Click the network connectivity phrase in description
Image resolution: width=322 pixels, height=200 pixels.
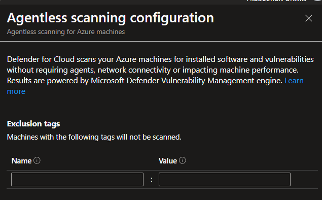134,70
